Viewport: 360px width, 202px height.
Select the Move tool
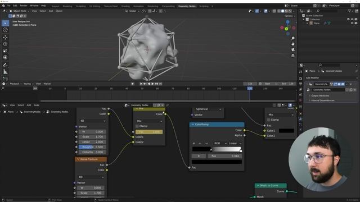click(5, 38)
